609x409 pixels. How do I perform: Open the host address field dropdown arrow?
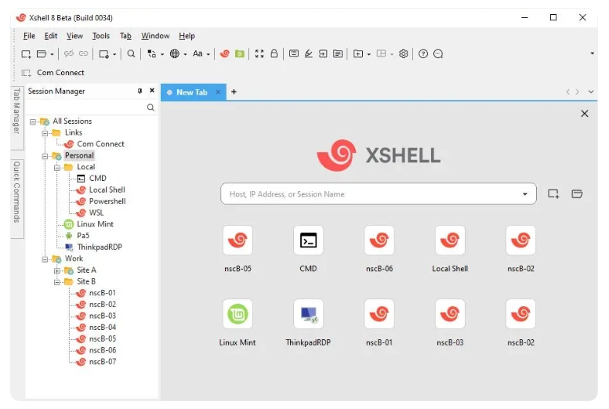tap(524, 194)
